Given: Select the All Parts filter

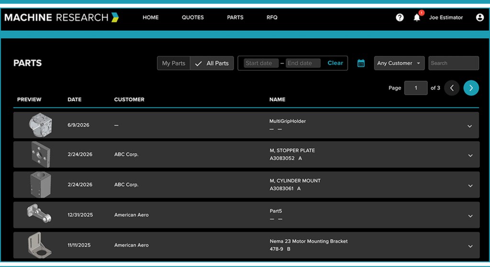Looking at the screenshot, I should [x=212, y=64].
